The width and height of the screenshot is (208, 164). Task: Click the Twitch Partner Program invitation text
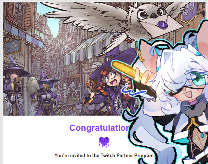click(x=104, y=155)
